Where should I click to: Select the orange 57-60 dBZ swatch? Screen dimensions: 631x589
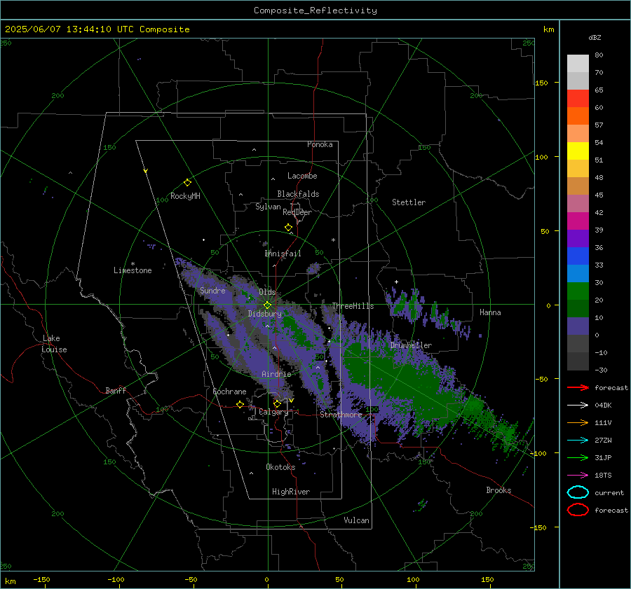[578, 116]
